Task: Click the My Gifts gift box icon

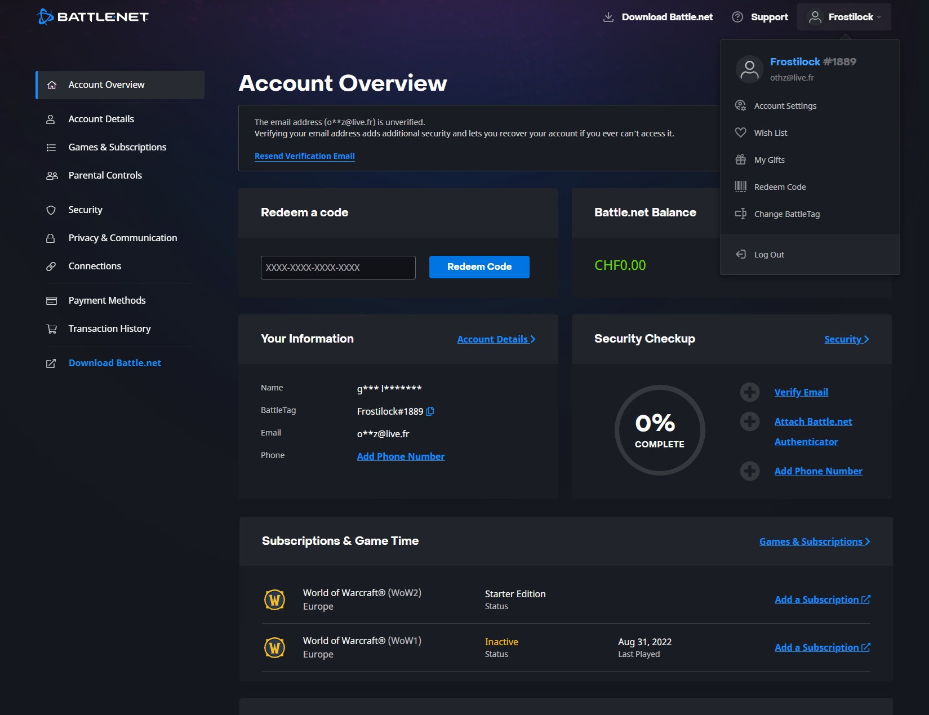Action: 741,159
